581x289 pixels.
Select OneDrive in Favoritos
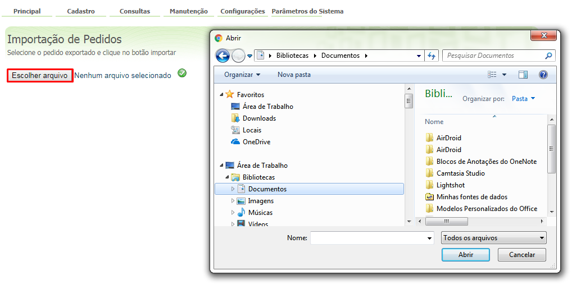pos(256,142)
